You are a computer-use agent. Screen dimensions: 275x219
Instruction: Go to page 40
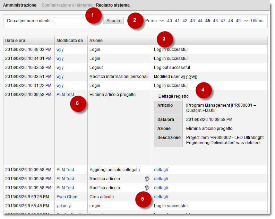coord(170,21)
